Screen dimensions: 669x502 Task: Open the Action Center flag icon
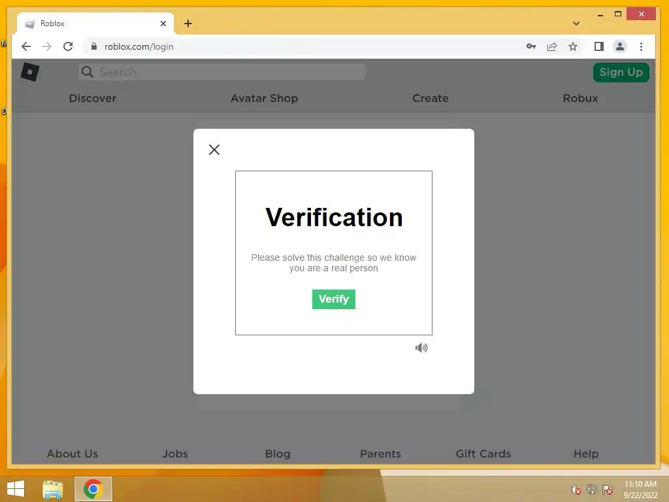(608, 490)
